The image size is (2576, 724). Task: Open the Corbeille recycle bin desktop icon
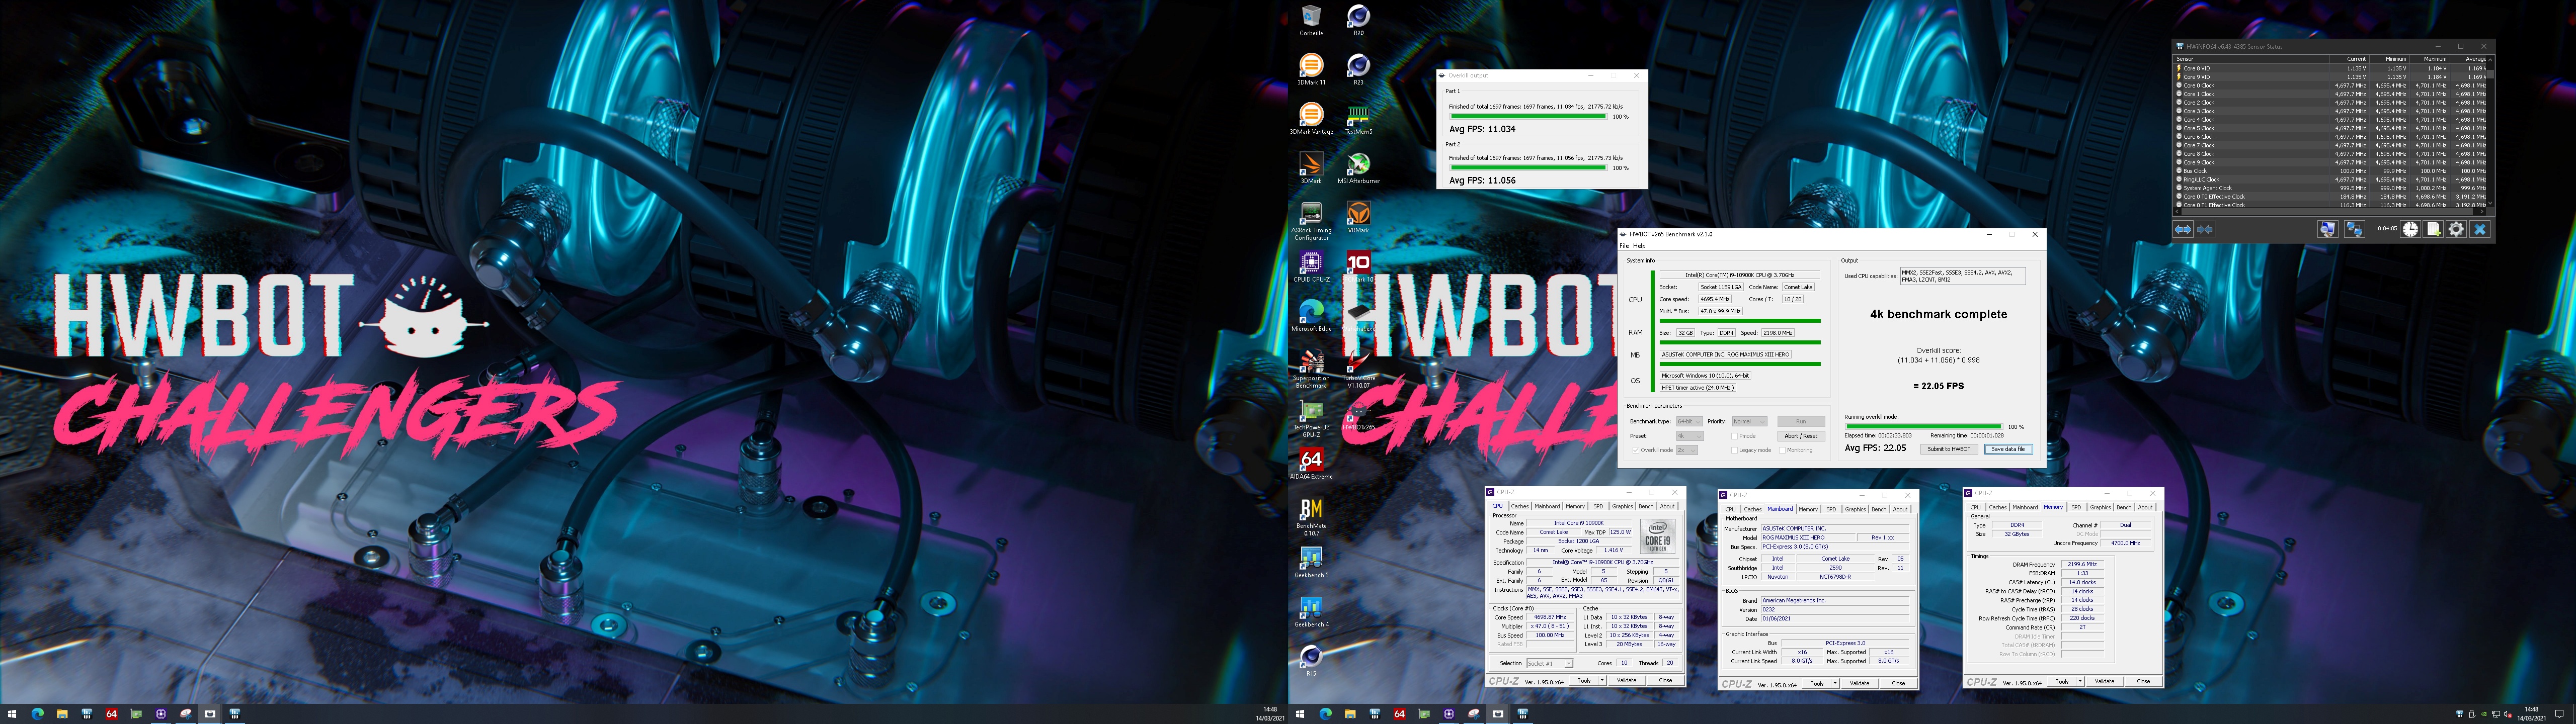1311,20
